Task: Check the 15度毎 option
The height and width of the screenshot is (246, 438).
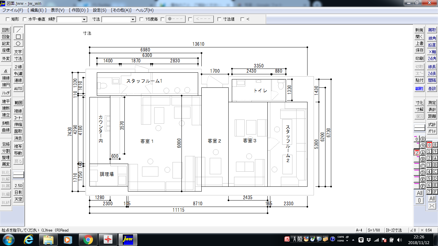Action: pyautogui.click(x=141, y=19)
